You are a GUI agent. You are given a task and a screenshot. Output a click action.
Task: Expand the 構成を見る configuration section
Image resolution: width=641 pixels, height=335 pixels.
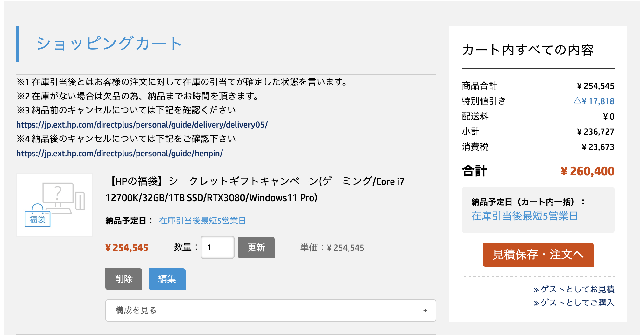tap(271, 310)
